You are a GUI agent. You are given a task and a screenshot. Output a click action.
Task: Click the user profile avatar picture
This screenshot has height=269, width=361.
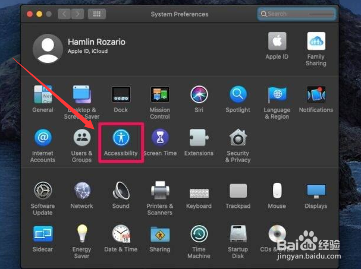tap(48, 49)
